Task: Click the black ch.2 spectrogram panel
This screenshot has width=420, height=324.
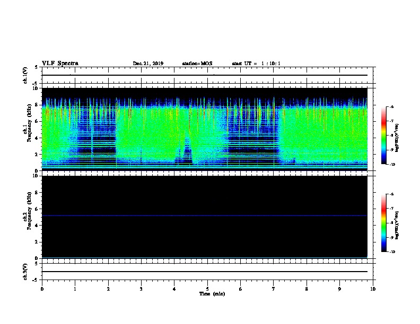Action: (204, 217)
